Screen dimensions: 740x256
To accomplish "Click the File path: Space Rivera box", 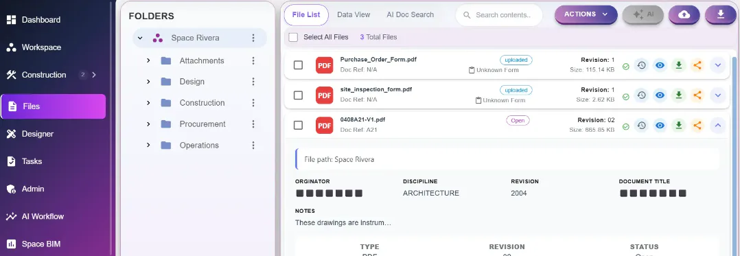I will (x=507, y=159).
